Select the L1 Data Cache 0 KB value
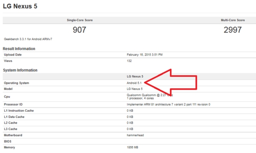This screenshot has width=256, height=153. pyautogui.click(x=130, y=117)
